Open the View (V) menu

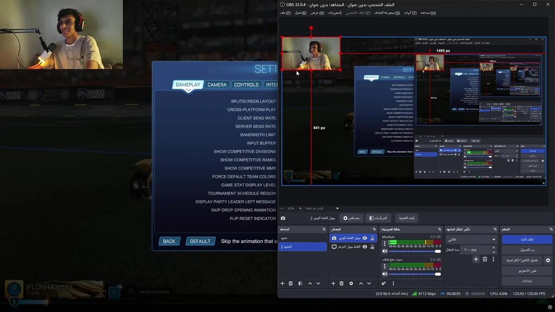317,13
